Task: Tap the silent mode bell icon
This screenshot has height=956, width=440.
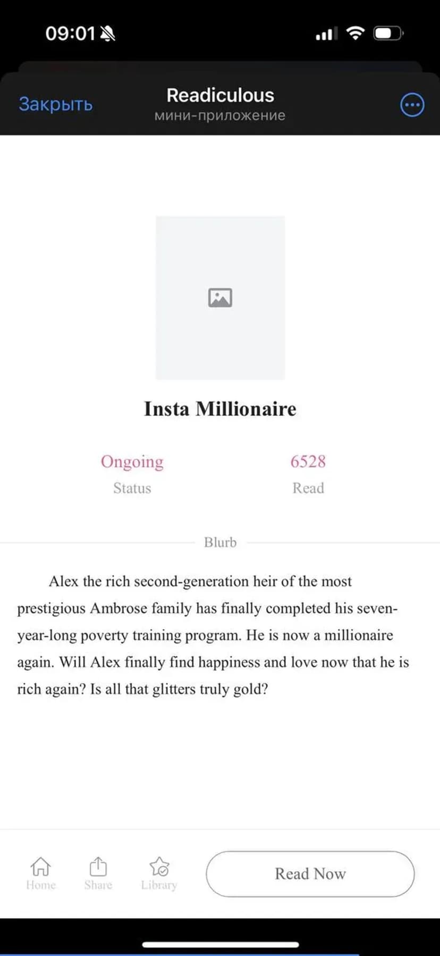Action: click(108, 34)
